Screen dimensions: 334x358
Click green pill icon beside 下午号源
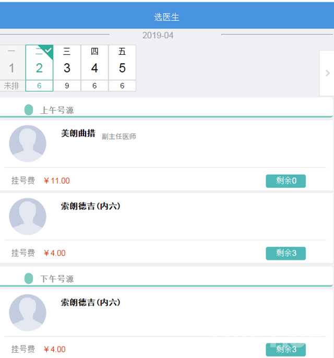pos(29,279)
